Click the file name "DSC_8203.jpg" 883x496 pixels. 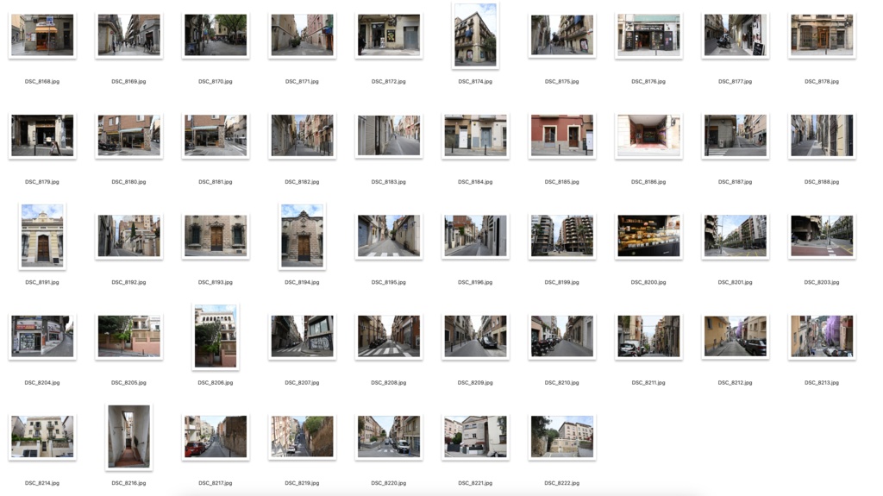click(822, 282)
